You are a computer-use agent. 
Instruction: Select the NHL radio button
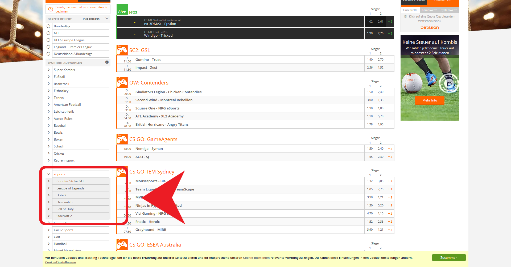[48, 33]
